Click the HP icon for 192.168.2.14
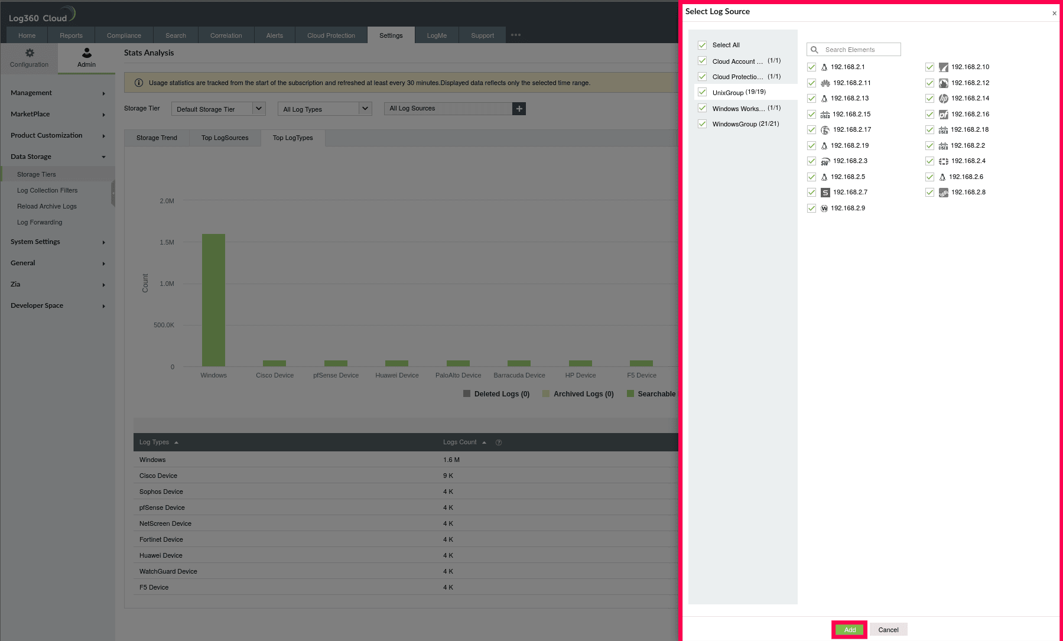 coord(944,99)
